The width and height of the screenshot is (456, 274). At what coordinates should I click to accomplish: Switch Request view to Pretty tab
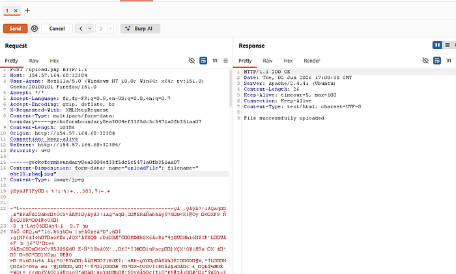pyautogui.click(x=11, y=61)
